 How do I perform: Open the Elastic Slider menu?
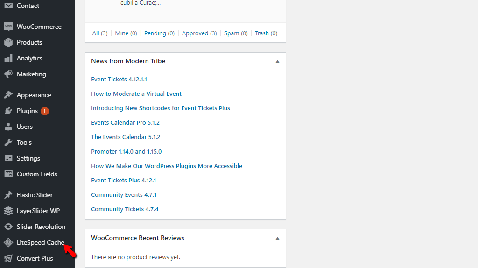pyautogui.click(x=35, y=195)
